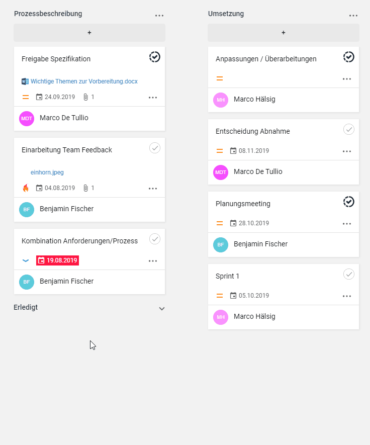
Task: Click the Word file icon before the docx link
Action: click(25, 81)
